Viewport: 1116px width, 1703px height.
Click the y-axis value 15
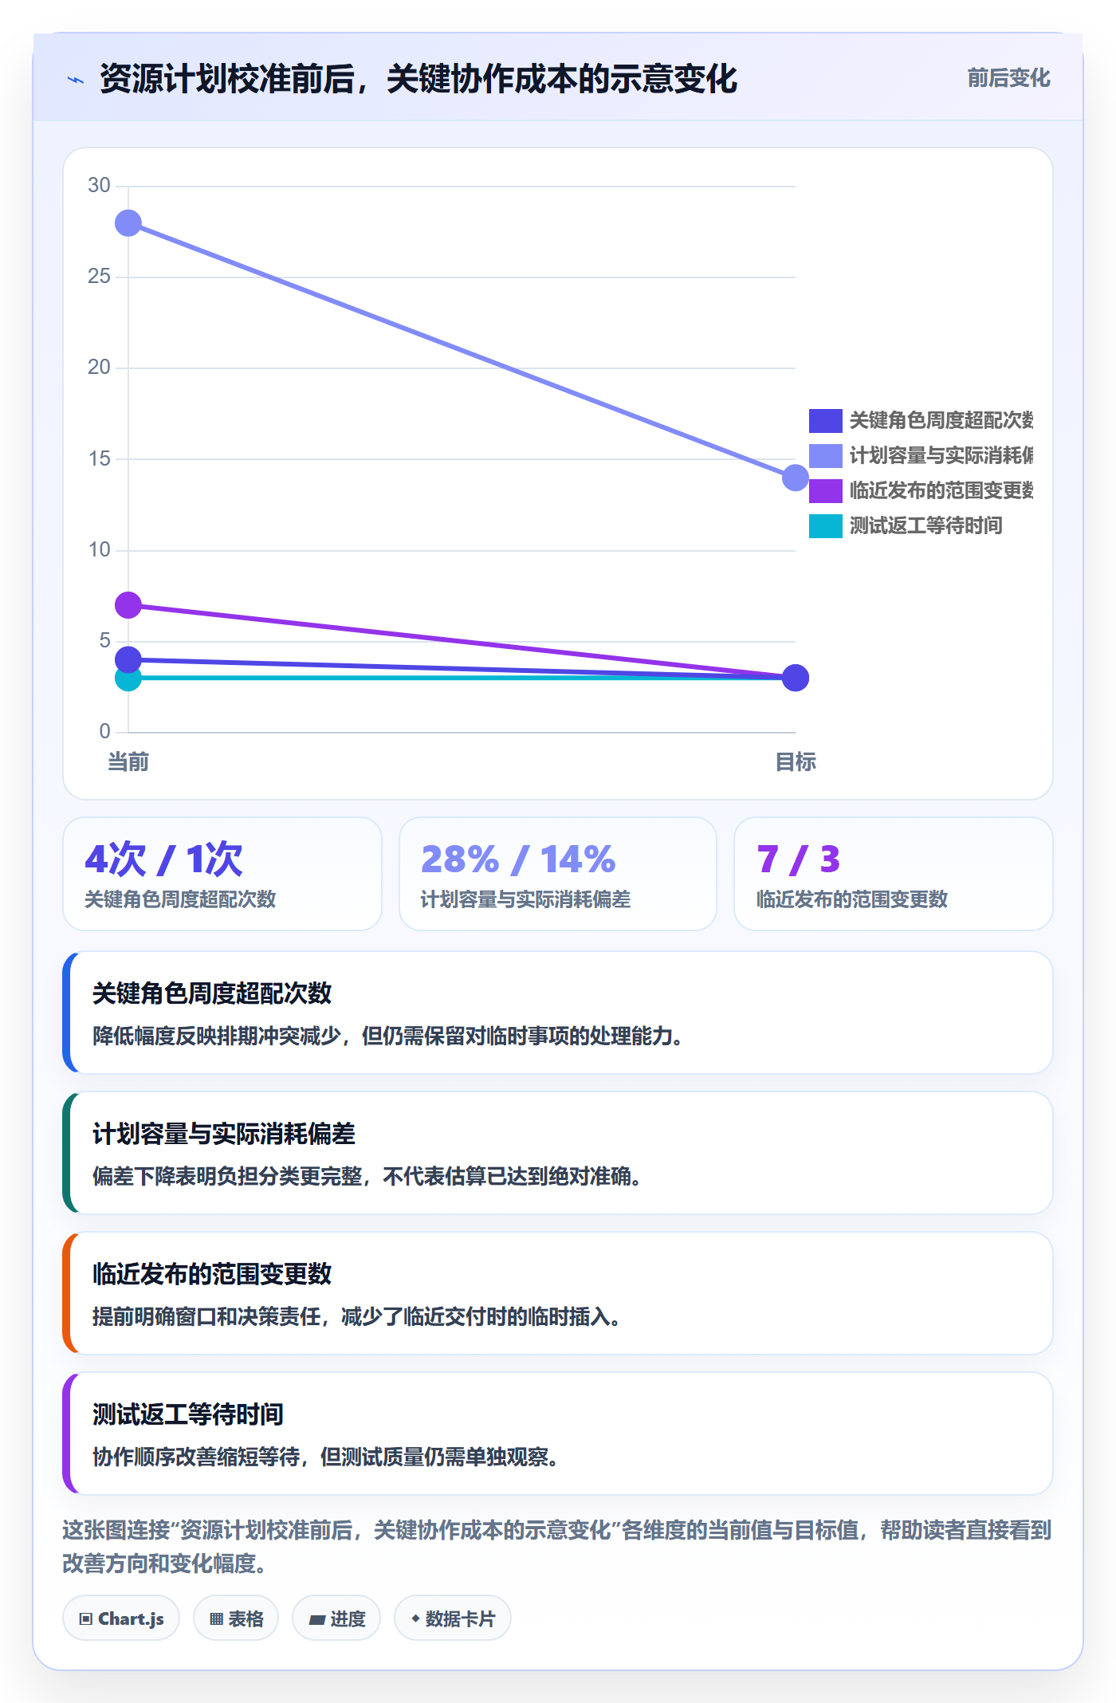point(99,458)
